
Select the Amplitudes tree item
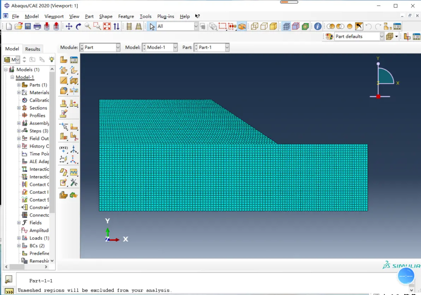coord(39,230)
